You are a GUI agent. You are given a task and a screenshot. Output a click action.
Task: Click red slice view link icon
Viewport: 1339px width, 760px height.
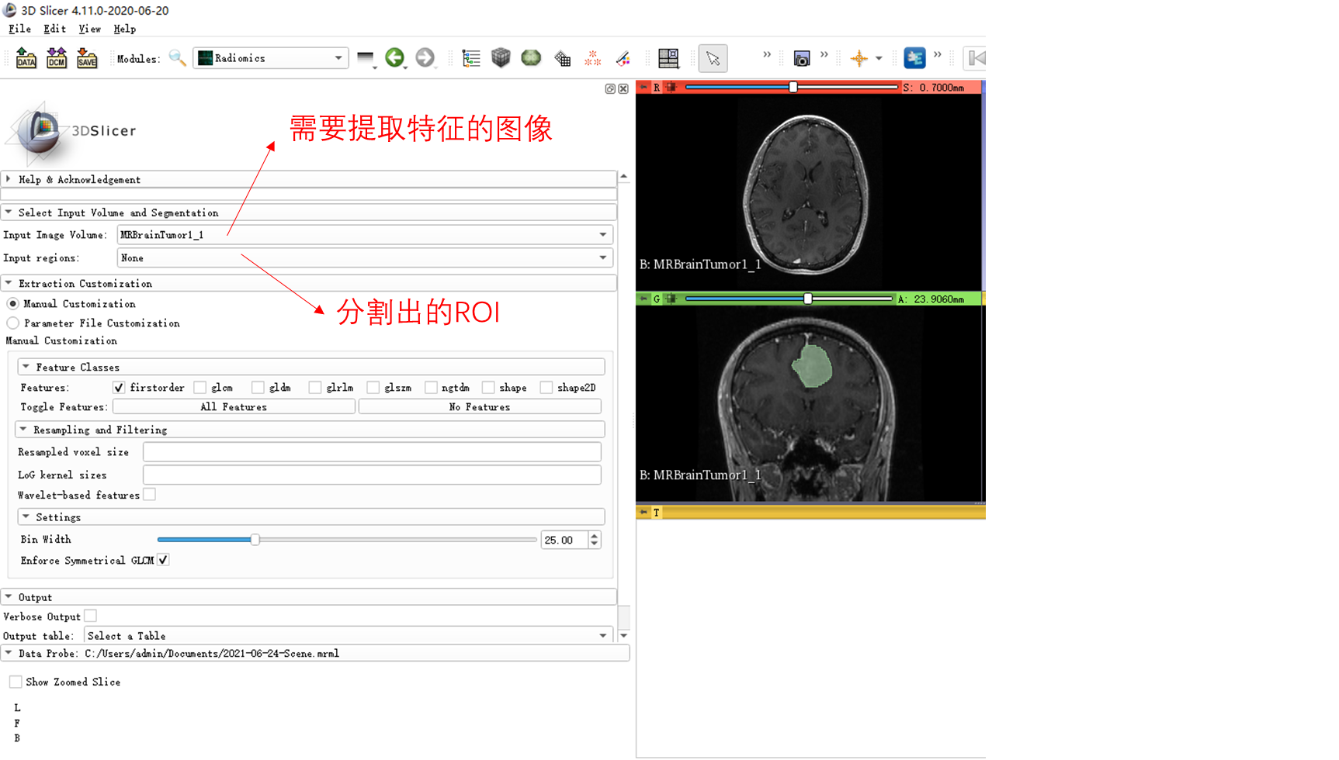click(x=671, y=88)
